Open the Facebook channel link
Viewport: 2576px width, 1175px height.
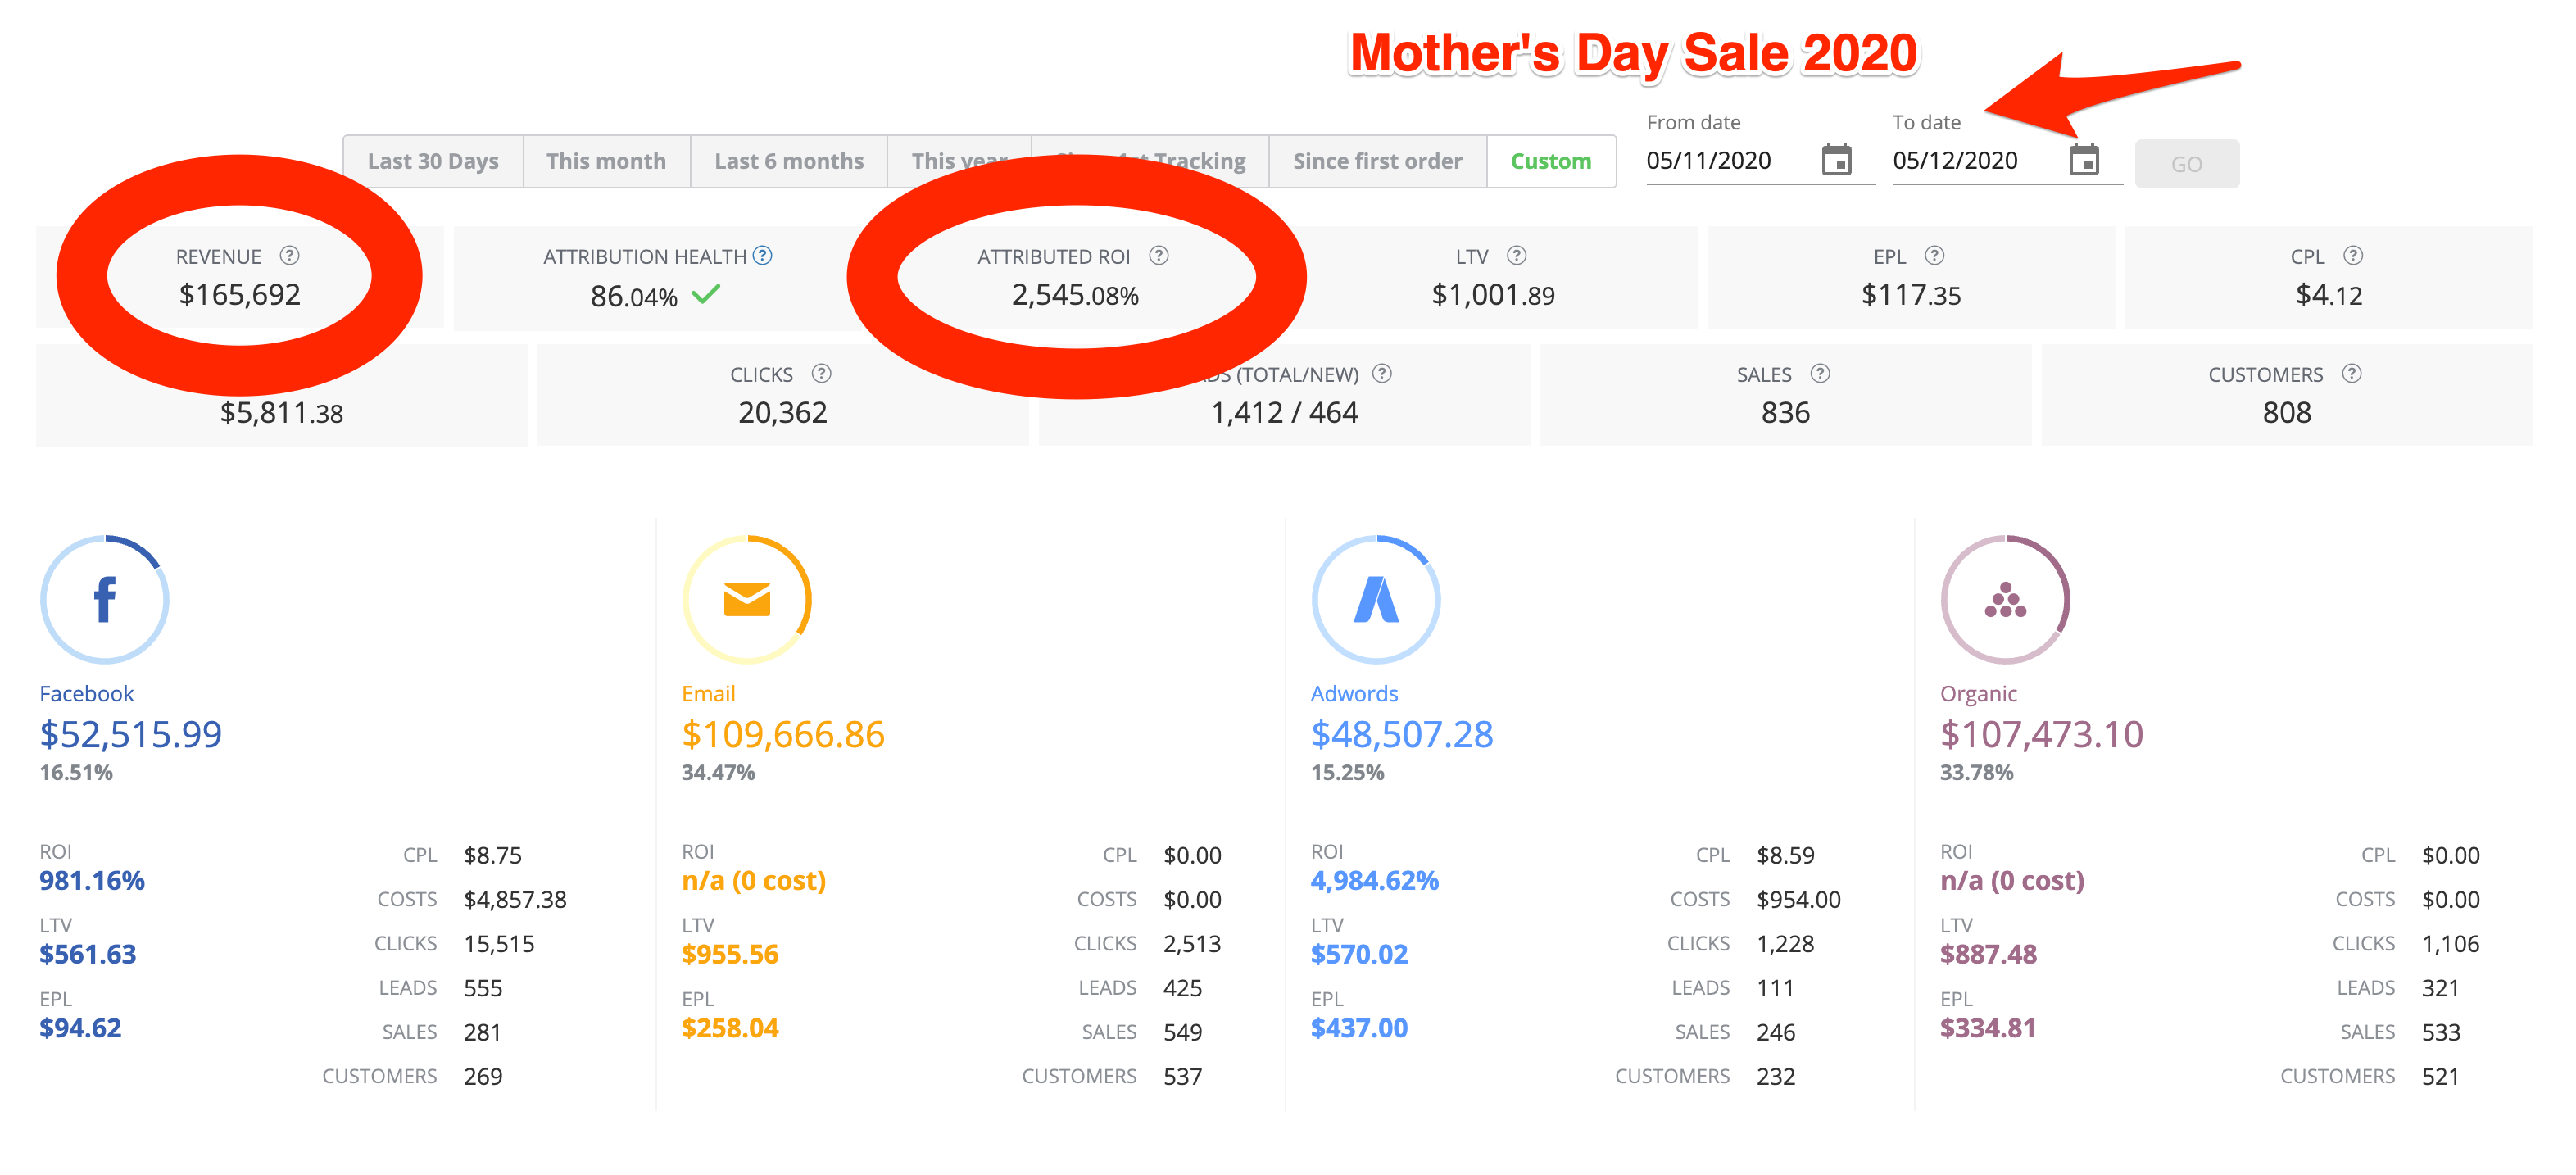tap(86, 693)
